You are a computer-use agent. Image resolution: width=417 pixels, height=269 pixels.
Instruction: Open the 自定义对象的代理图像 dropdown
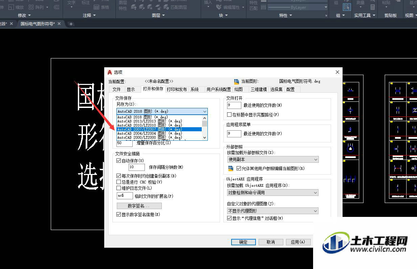point(273,211)
